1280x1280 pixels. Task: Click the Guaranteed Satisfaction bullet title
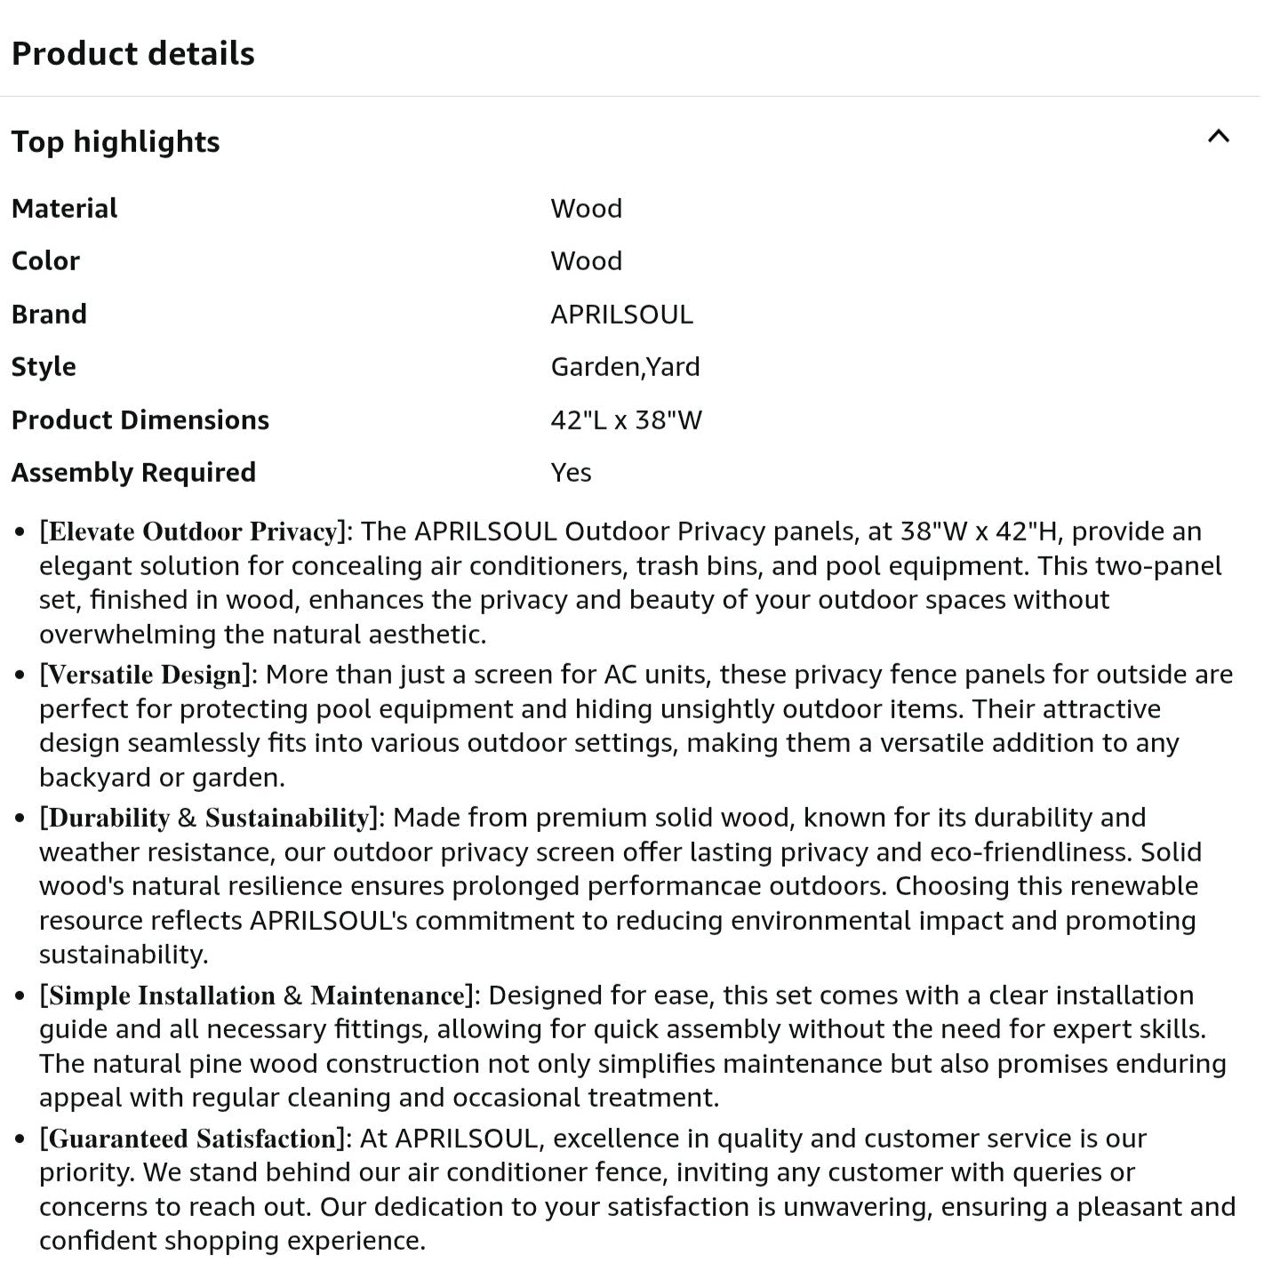click(x=192, y=1139)
